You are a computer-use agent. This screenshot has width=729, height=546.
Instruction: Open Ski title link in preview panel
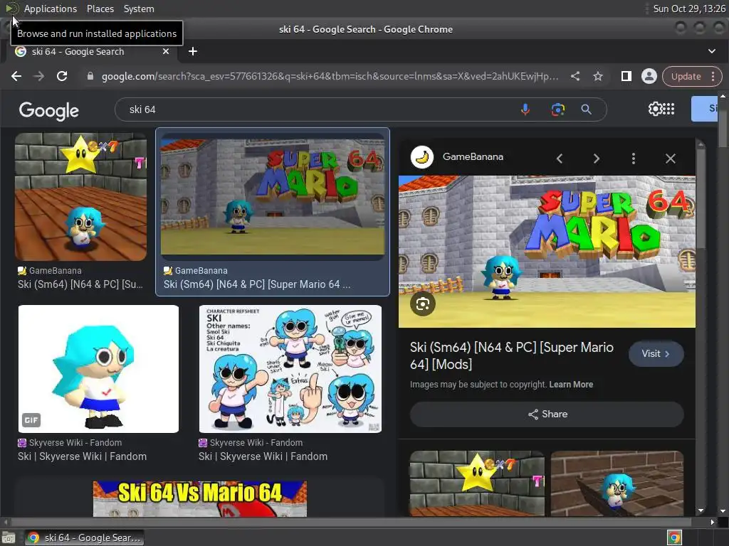tap(512, 355)
